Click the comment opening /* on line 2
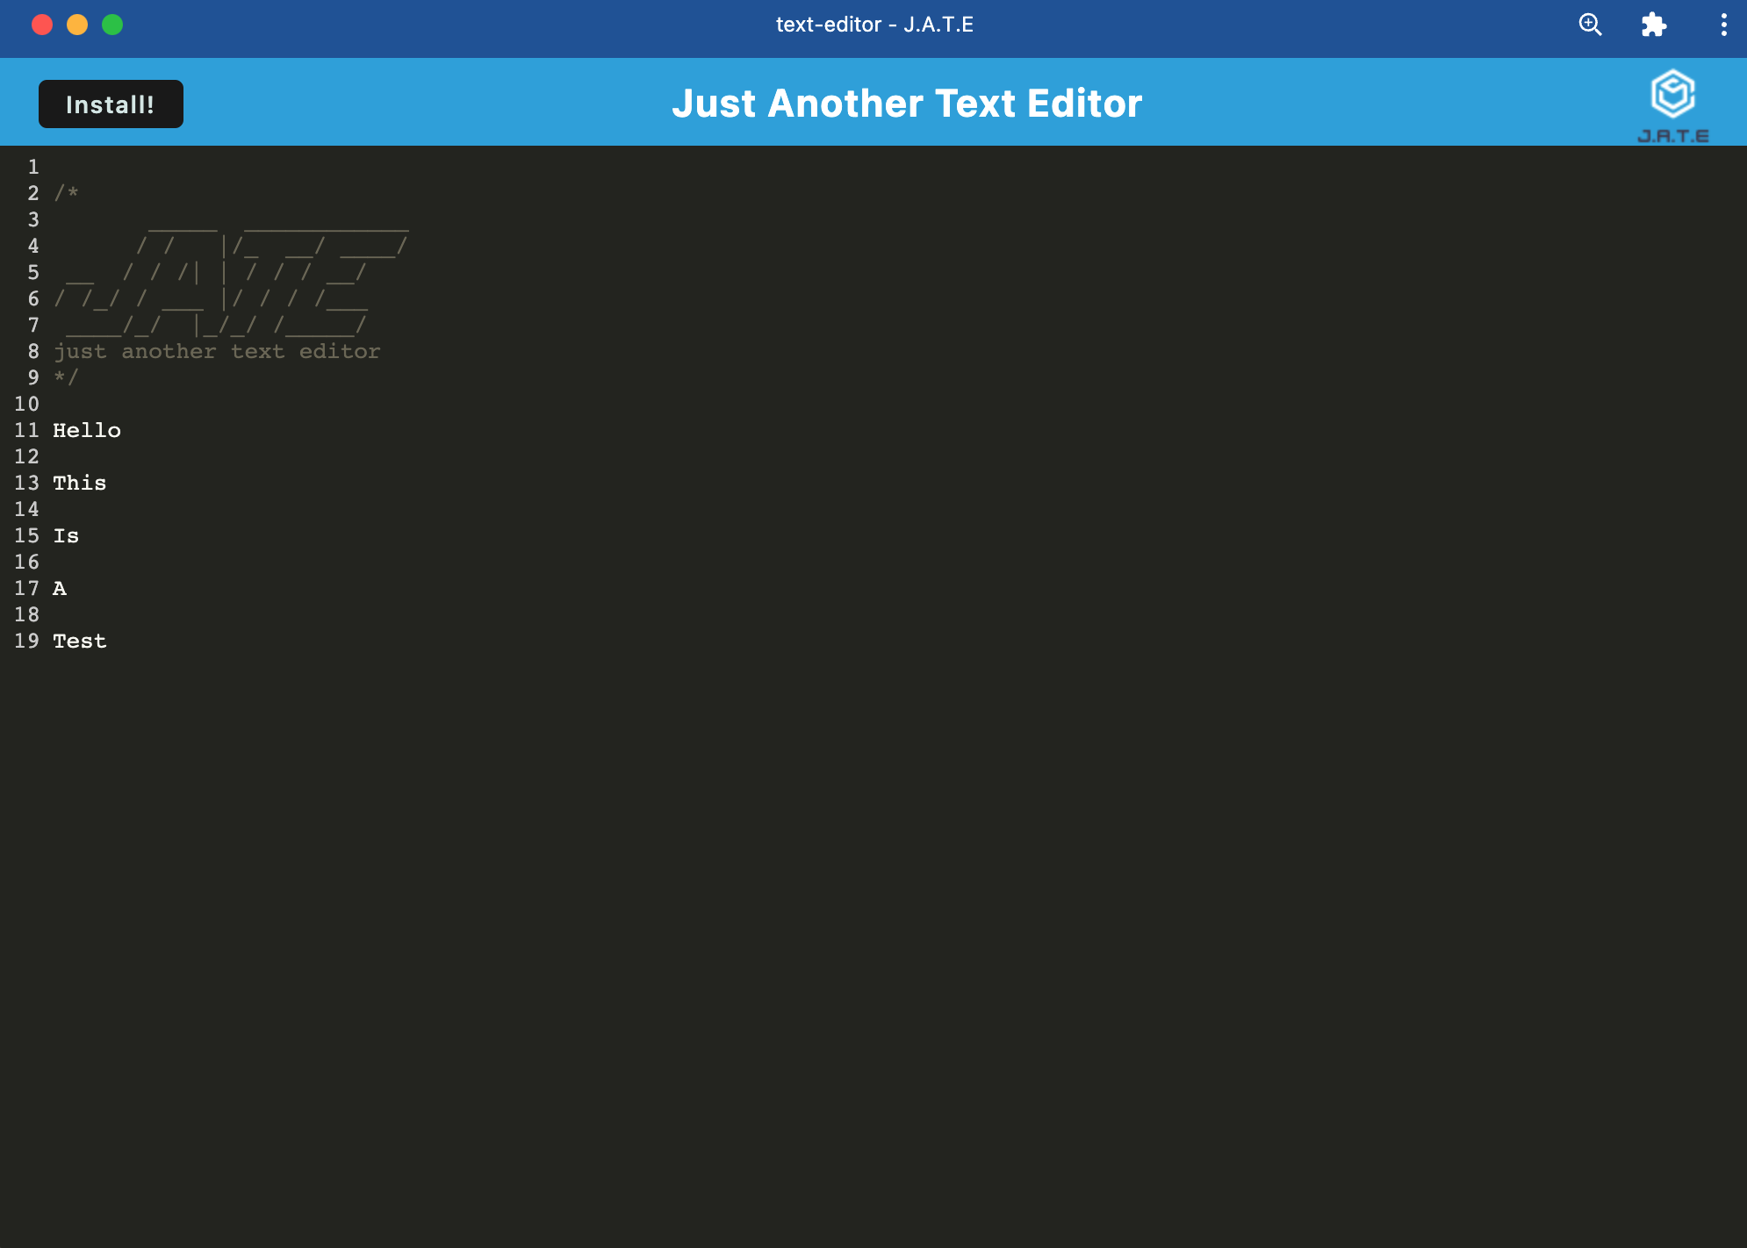The height and width of the screenshot is (1248, 1747). coord(66,193)
